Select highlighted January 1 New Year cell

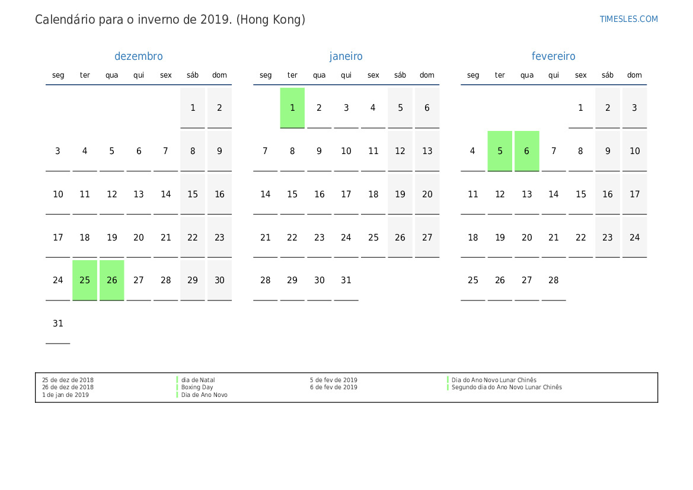pyautogui.click(x=292, y=108)
